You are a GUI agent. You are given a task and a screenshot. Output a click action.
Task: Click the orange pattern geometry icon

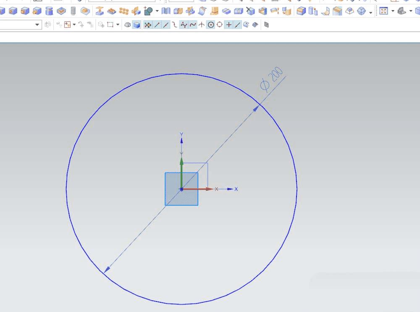pos(124,11)
